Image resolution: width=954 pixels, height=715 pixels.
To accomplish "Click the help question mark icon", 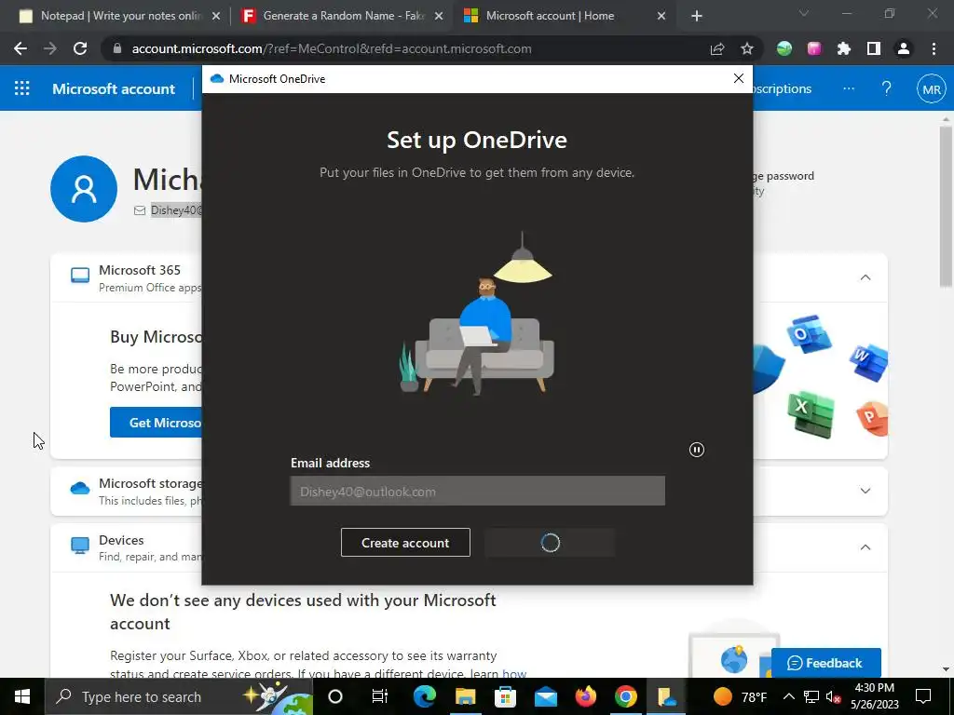I will click(887, 88).
